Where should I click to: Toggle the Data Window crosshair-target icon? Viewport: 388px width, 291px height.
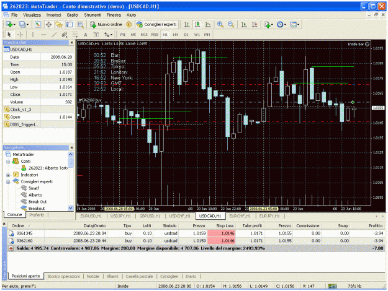pos(48,24)
